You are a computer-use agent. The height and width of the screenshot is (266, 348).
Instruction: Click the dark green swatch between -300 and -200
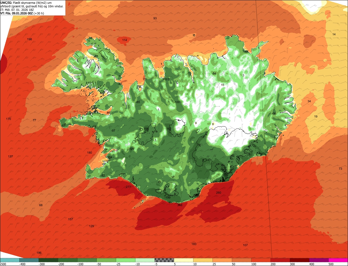pyautogui.click(x=48, y=260)
